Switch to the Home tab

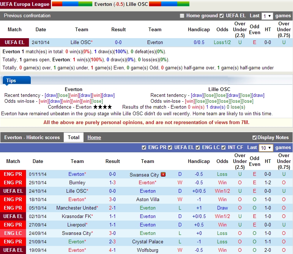tap(94, 137)
